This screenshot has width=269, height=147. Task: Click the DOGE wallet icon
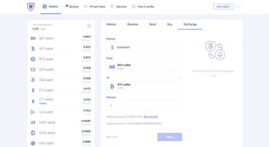[33, 133]
